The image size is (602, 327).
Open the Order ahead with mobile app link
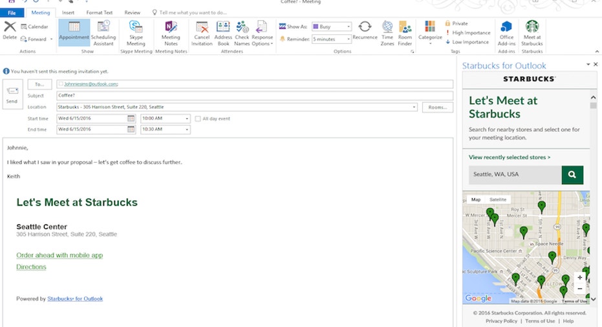[x=59, y=255]
